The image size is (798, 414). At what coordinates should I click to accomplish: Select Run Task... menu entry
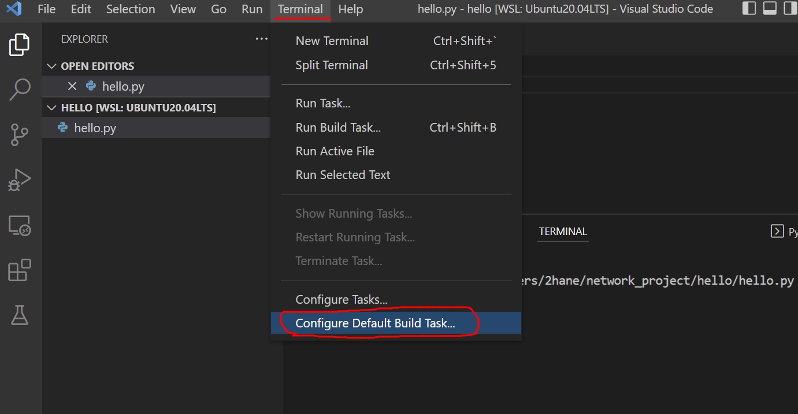pos(396,103)
